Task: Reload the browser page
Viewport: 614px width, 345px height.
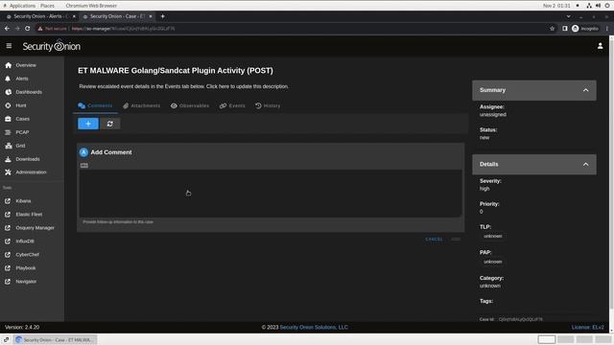Action: click(28, 29)
